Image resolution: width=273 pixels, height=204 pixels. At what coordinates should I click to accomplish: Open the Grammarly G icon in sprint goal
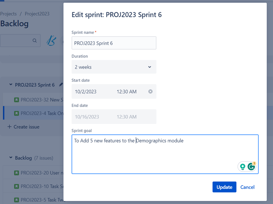251,167
